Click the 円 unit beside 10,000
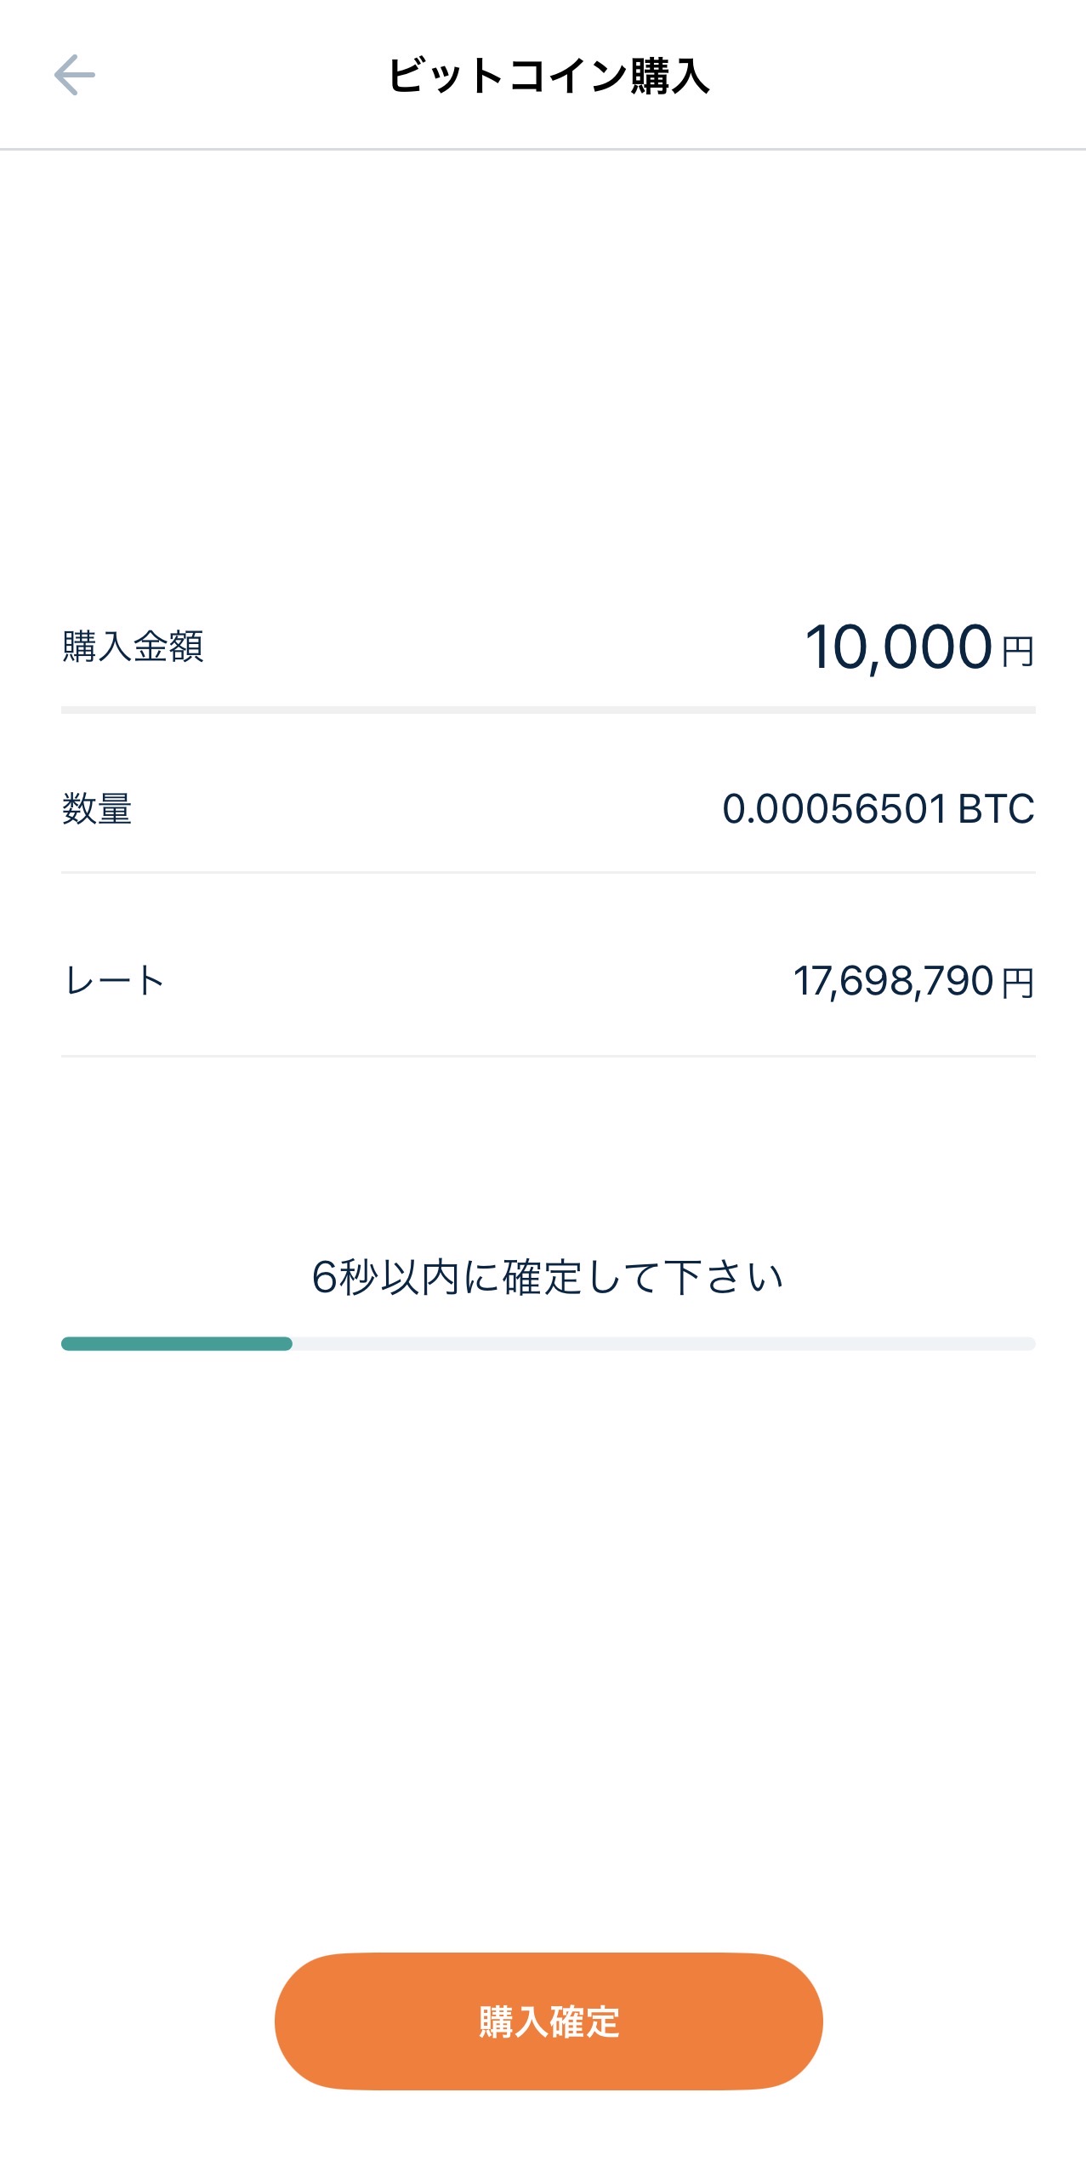 click(x=1017, y=653)
